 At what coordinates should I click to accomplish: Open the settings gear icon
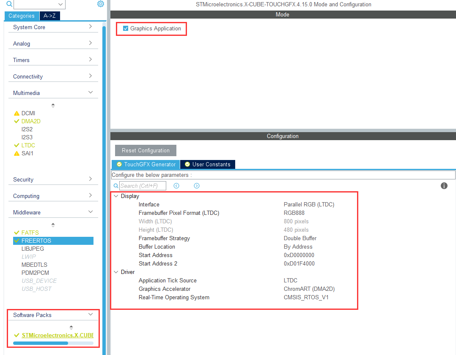tap(101, 4)
